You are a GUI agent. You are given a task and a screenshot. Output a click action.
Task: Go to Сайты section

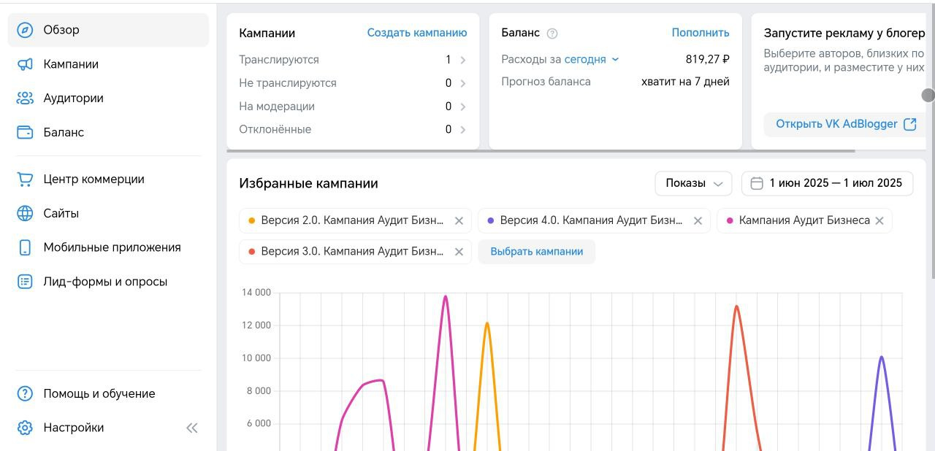[108, 213]
